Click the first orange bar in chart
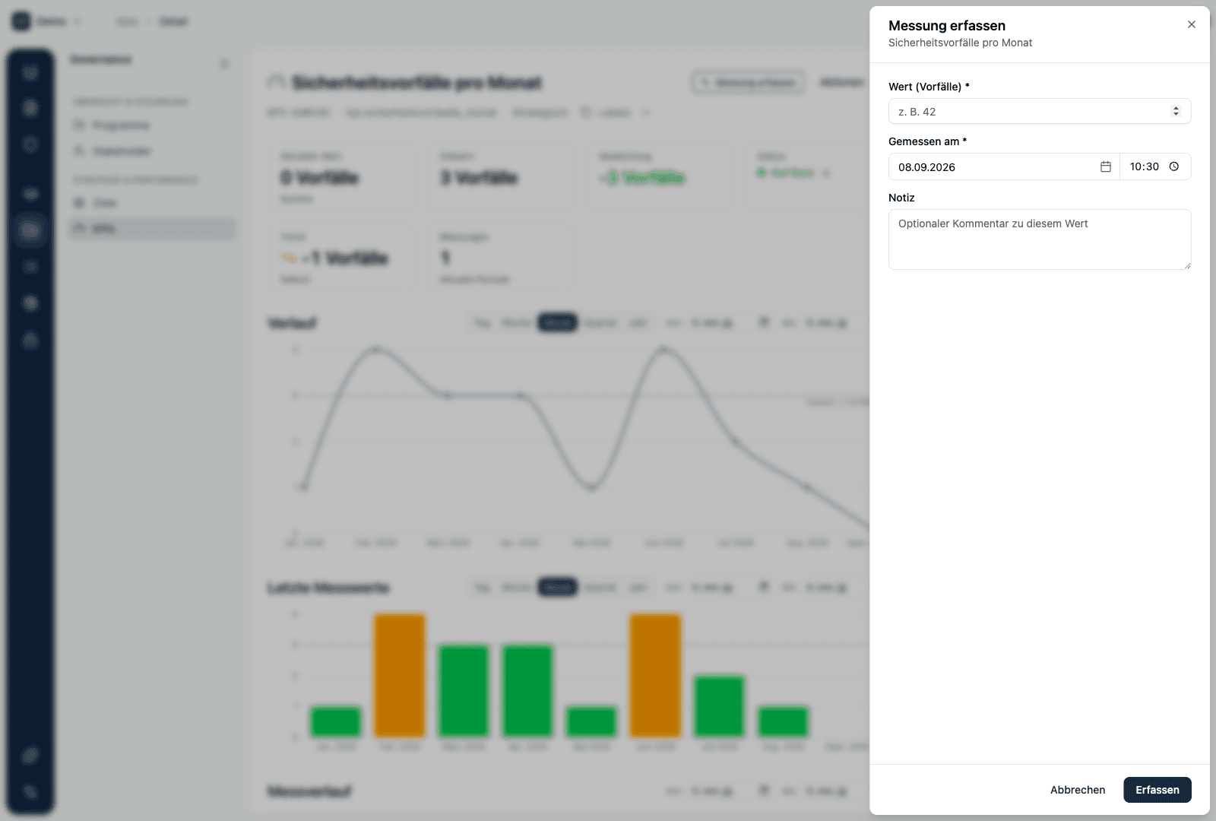The height and width of the screenshot is (821, 1216). tap(400, 676)
